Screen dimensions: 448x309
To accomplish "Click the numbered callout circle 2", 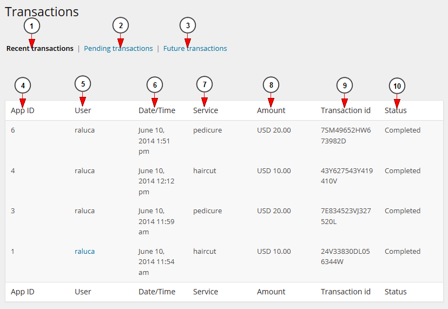I will pyautogui.click(x=121, y=25).
